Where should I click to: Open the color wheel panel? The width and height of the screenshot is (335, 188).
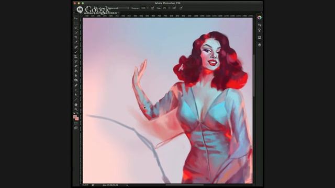260,18
